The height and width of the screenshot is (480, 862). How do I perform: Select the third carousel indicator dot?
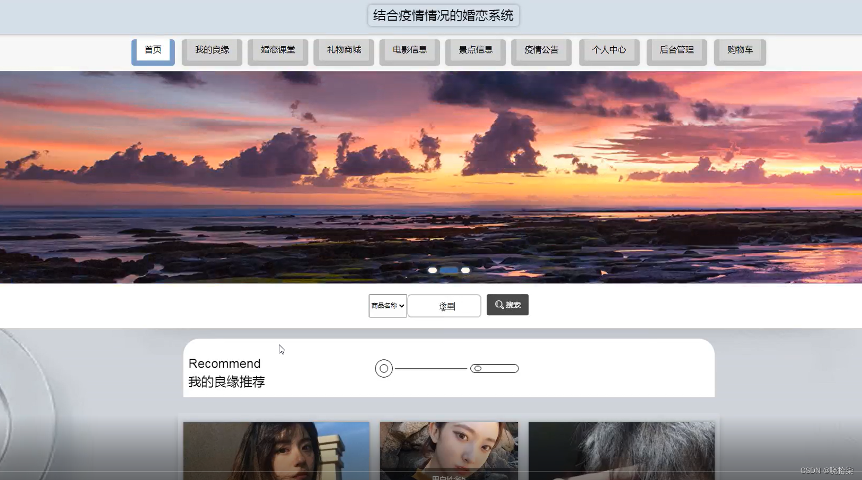465,270
